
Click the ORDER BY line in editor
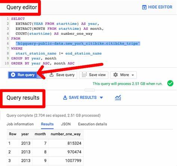[43, 64]
